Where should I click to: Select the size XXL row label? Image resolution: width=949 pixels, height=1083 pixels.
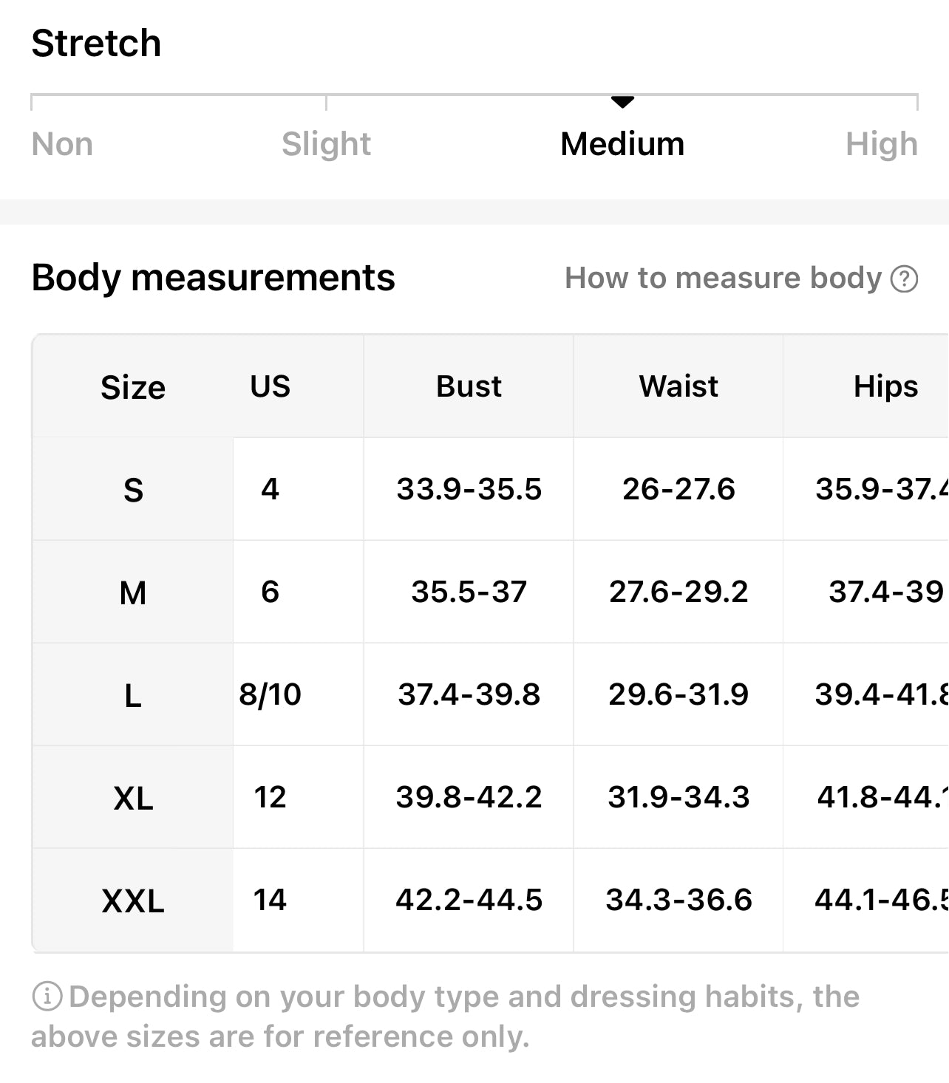pos(133,901)
